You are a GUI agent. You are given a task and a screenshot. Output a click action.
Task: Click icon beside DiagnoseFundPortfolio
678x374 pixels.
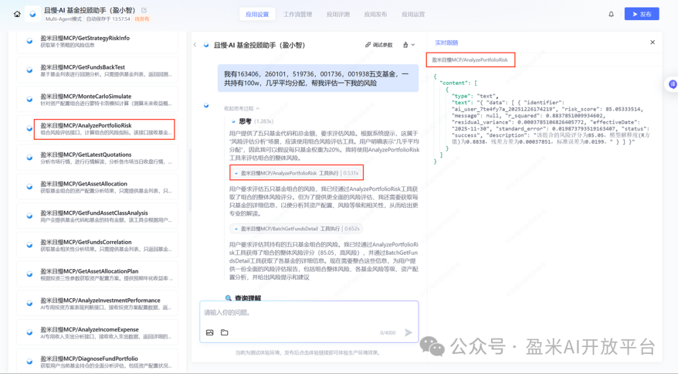[30, 361]
